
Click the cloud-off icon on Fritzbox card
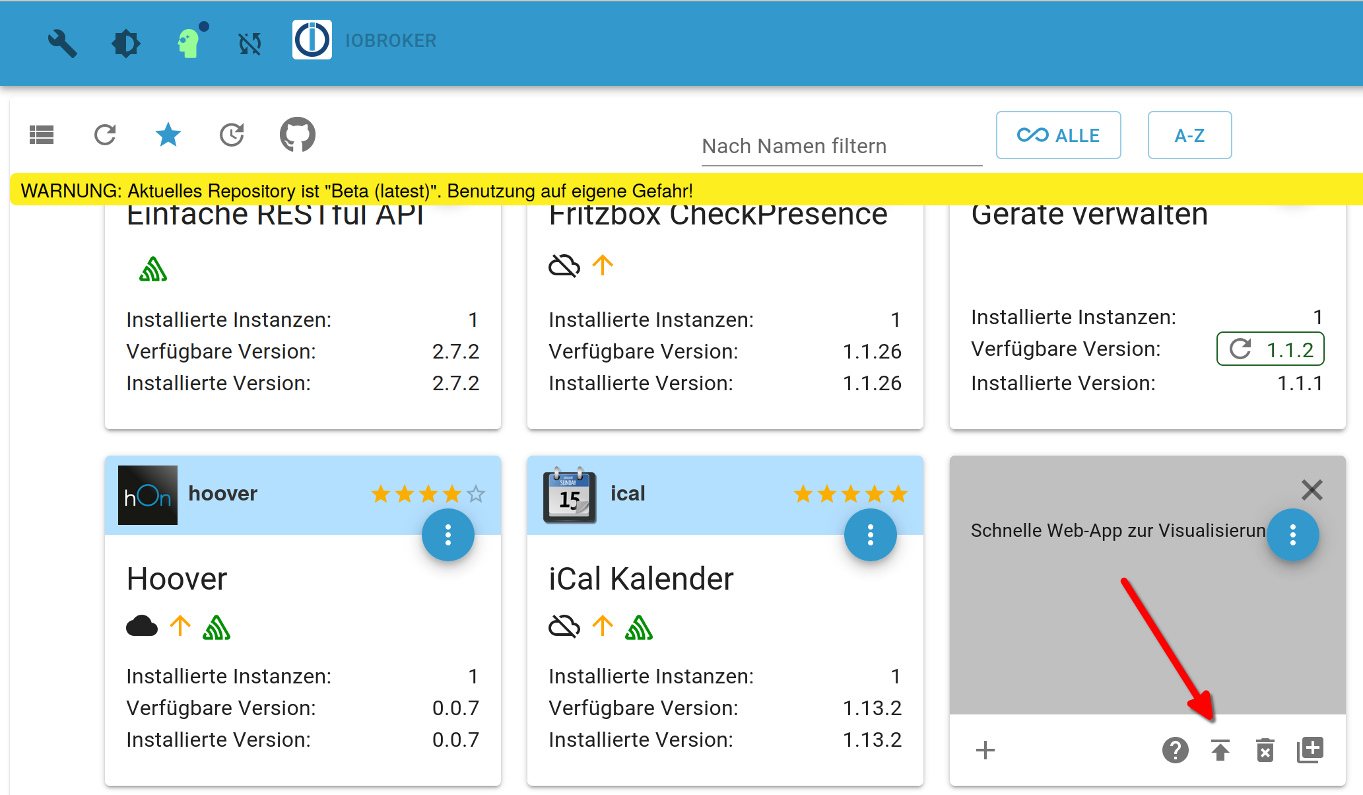coord(564,266)
